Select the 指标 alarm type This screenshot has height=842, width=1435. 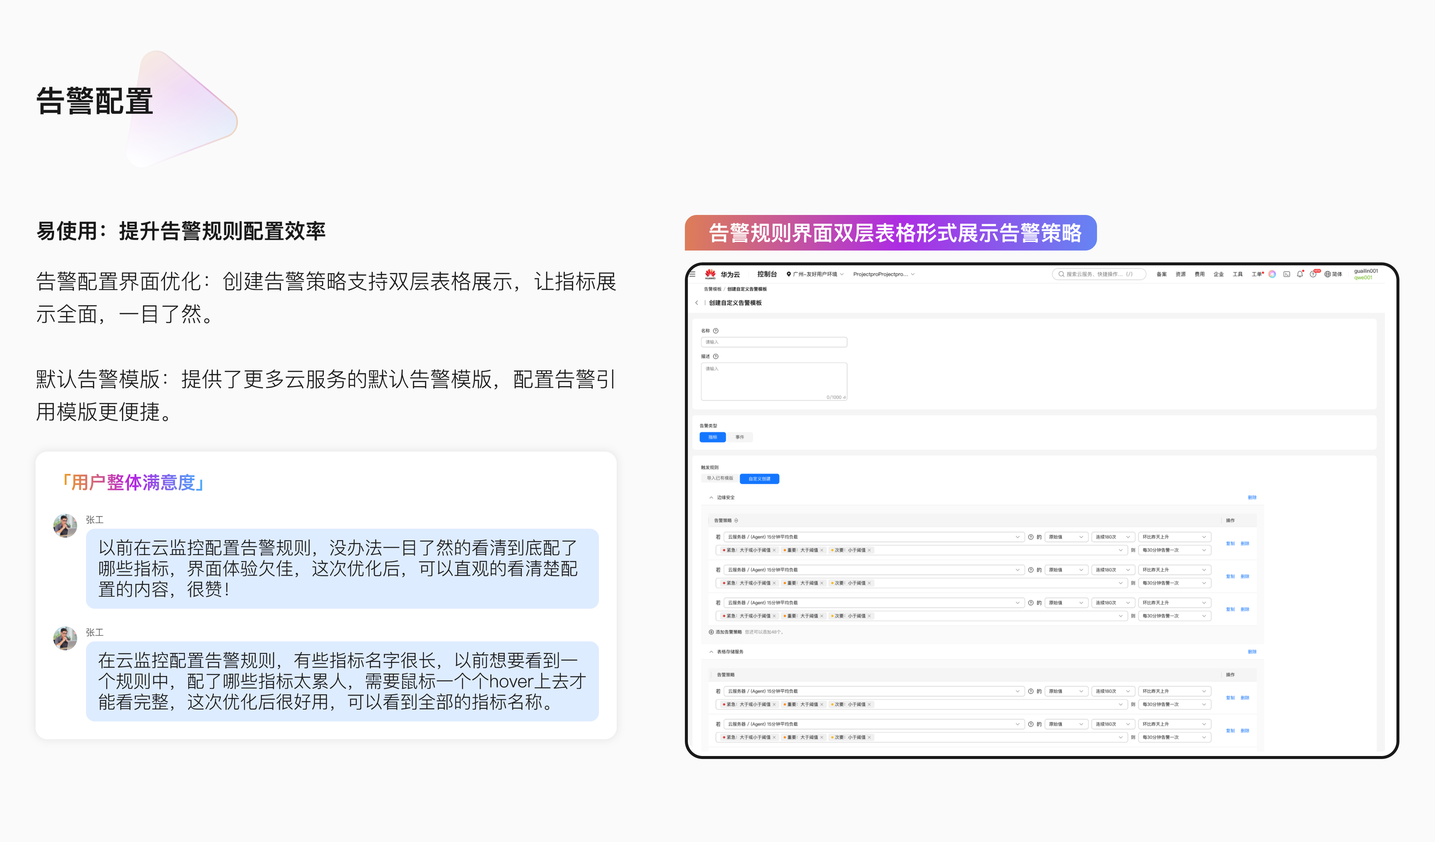[x=712, y=437]
